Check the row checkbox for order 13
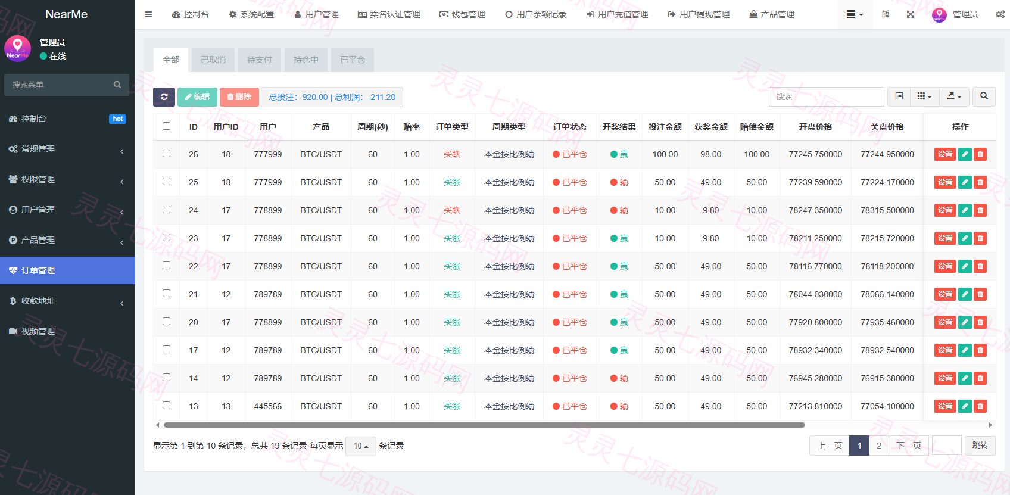1010x495 pixels. pyautogui.click(x=167, y=406)
